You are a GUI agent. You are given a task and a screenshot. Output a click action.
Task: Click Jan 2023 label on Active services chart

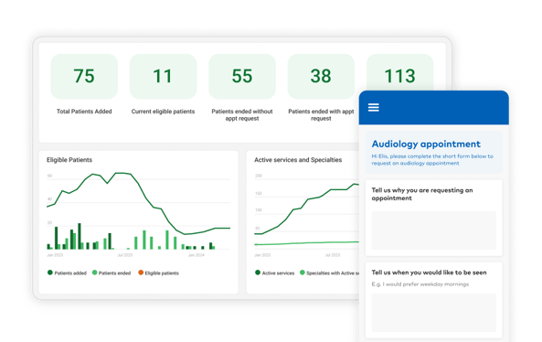262,255
